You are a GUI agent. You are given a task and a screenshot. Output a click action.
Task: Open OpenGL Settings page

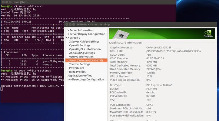79,45
